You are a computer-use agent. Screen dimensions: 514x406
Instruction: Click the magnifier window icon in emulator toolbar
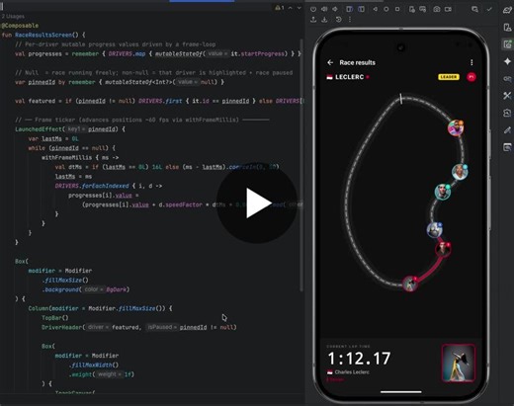(x=474, y=9)
